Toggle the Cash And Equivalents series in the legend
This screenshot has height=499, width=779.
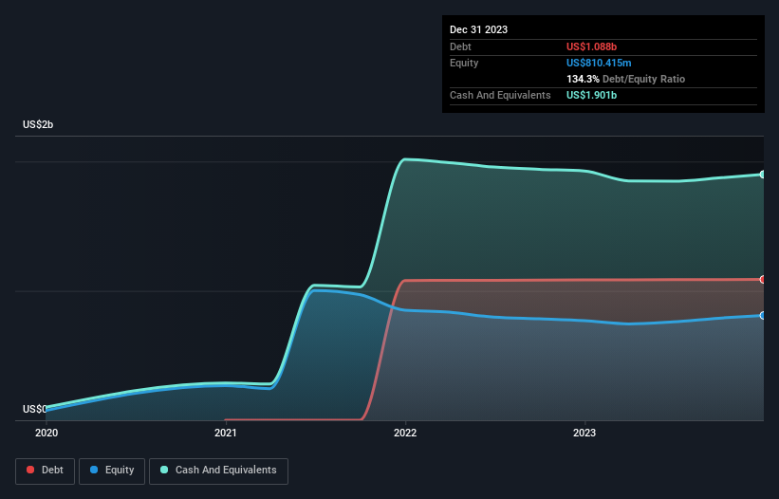[x=218, y=471]
